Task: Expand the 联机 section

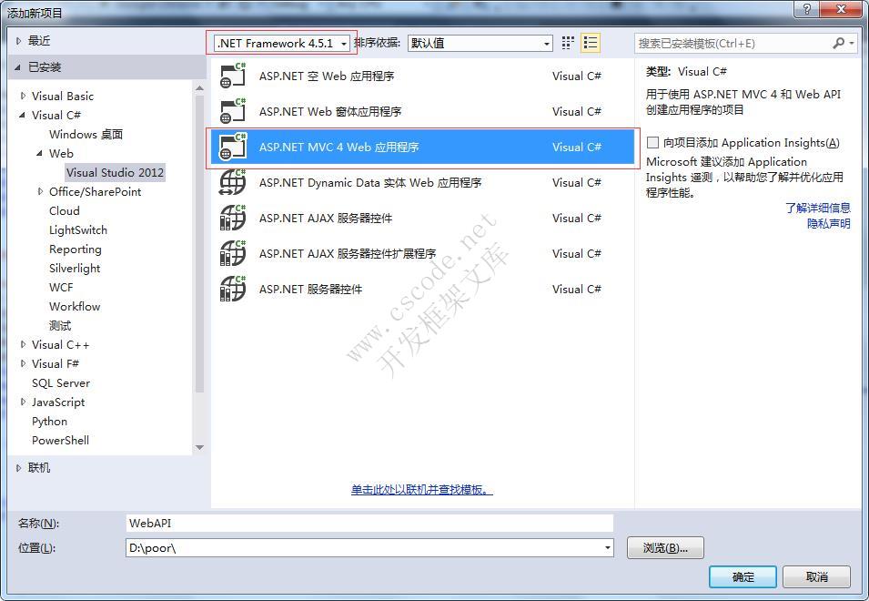Action: click(x=18, y=468)
